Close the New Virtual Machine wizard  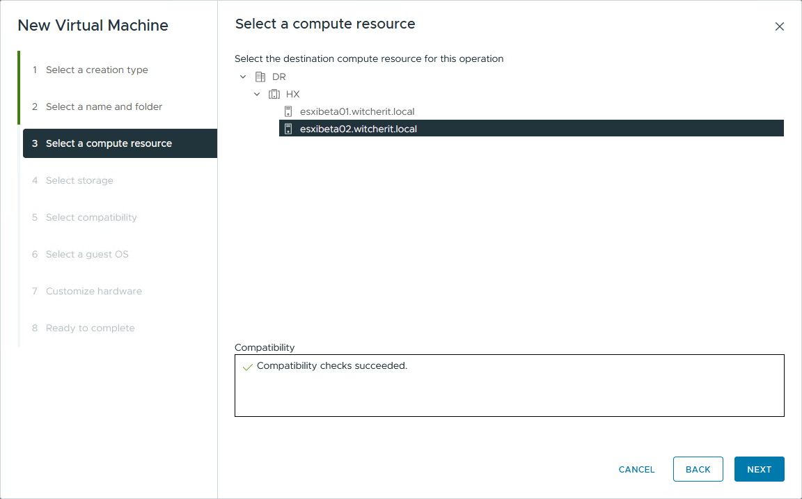[779, 26]
